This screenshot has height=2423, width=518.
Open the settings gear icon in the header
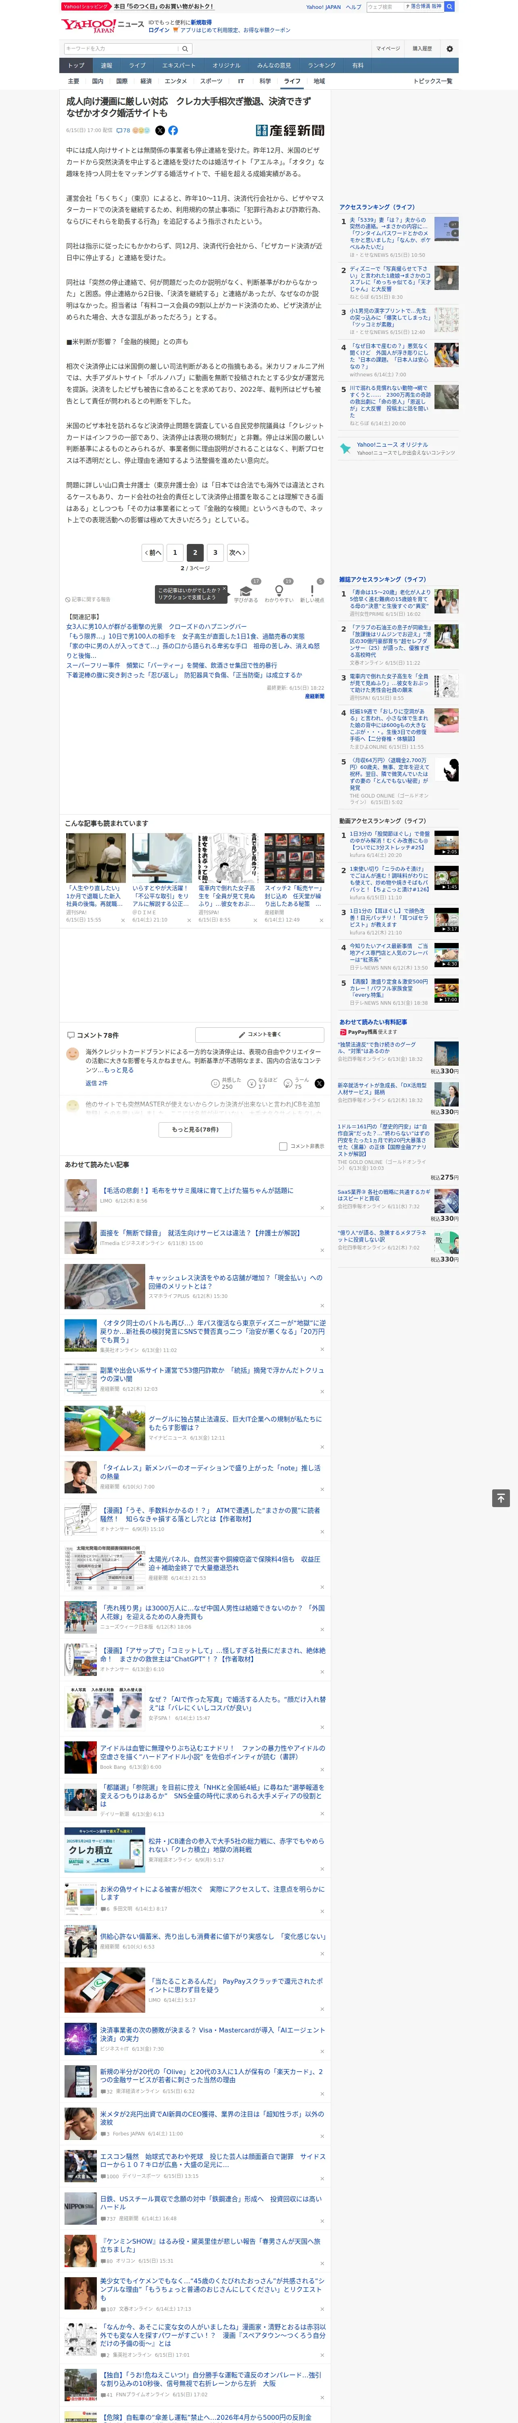449,49
